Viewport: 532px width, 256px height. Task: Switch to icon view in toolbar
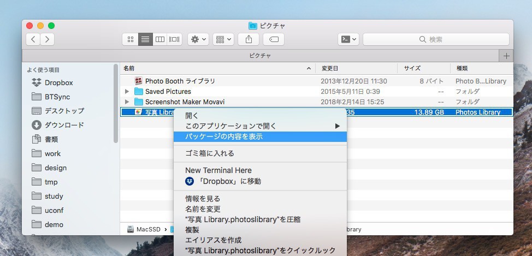tap(131, 39)
